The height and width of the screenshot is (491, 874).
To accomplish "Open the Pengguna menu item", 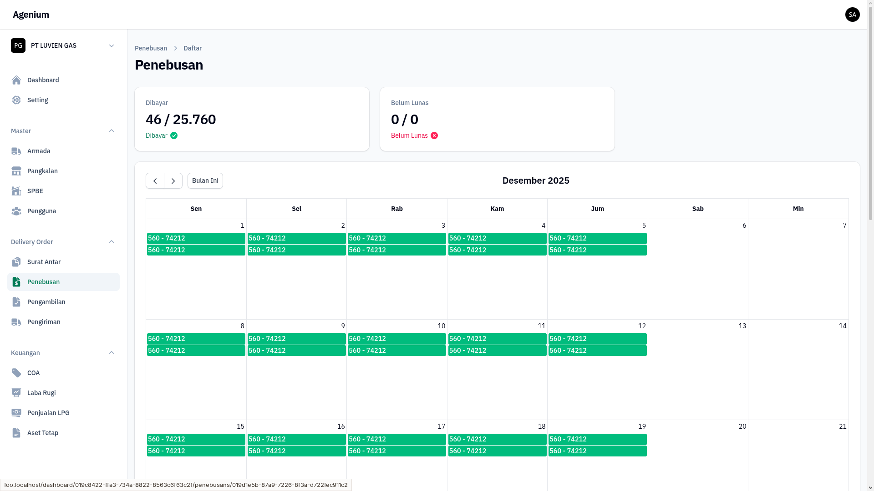I will click(63, 211).
